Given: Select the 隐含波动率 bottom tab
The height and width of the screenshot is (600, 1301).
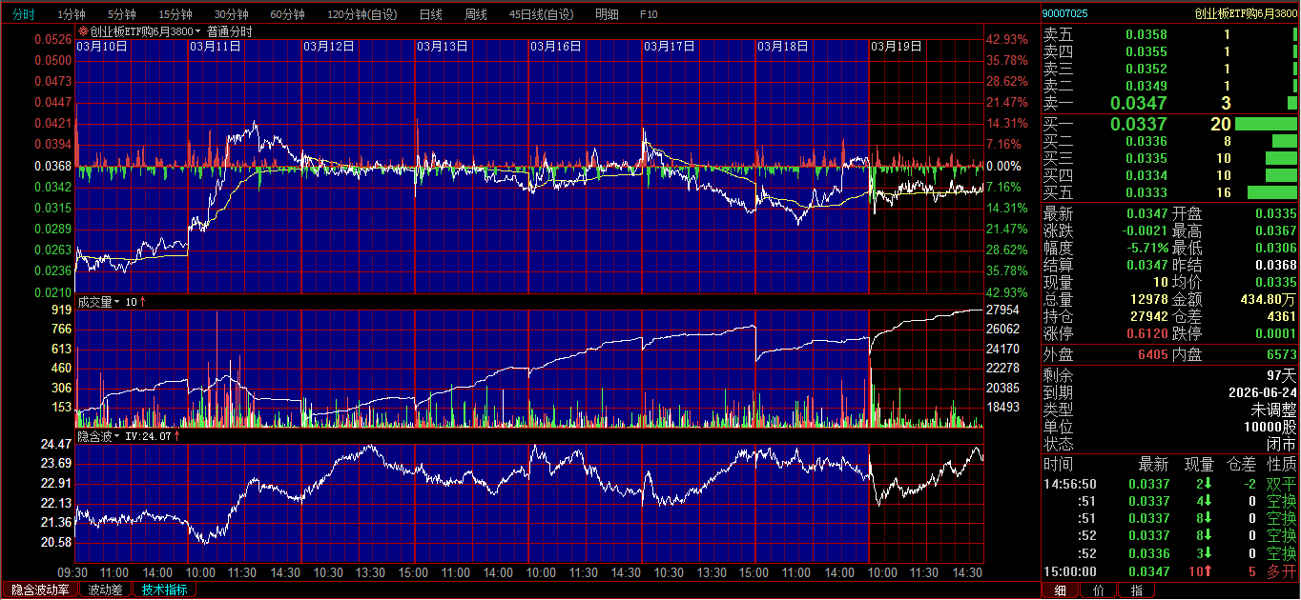Looking at the screenshot, I should pos(40,590).
